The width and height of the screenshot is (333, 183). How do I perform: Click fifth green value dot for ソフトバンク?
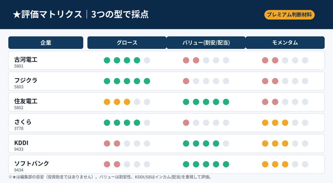(x=226, y=164)
